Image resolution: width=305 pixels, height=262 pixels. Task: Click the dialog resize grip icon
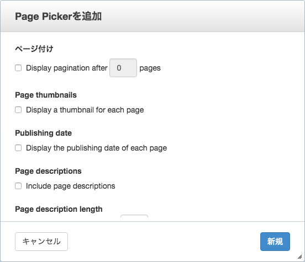(299, 257)
